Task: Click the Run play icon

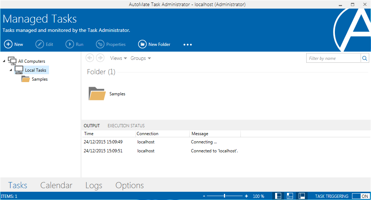Action: point(69,44)
